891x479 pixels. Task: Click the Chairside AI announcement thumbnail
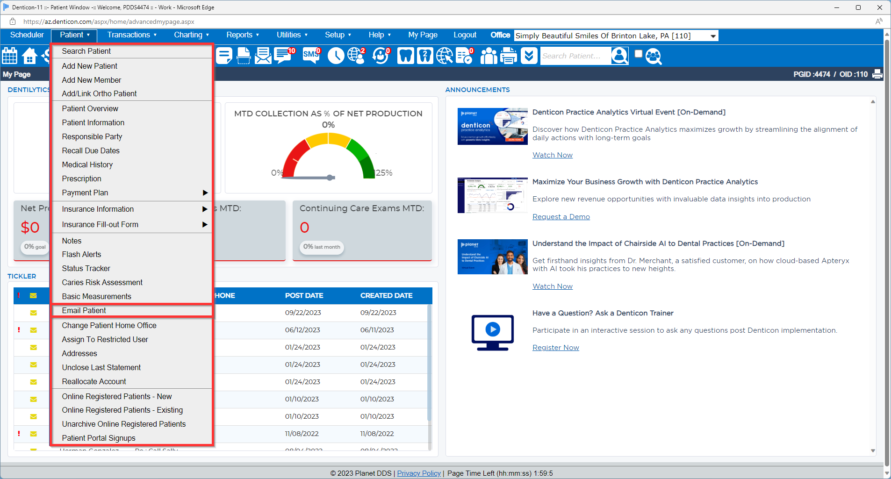click(492, 257)
